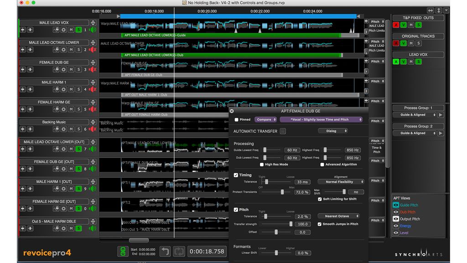Open the Vocal Slightly loose Time and Pitch preset dropdown
Viewport: 467px width, 263px height.
coord(320,119)
